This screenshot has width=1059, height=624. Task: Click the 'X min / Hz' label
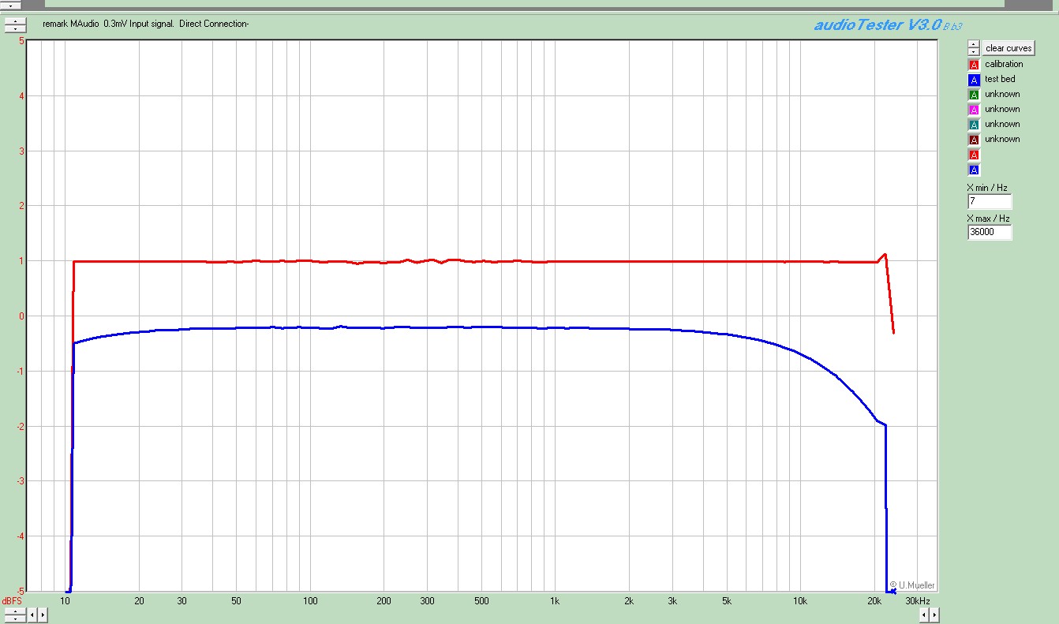click(x=987, y=188)
